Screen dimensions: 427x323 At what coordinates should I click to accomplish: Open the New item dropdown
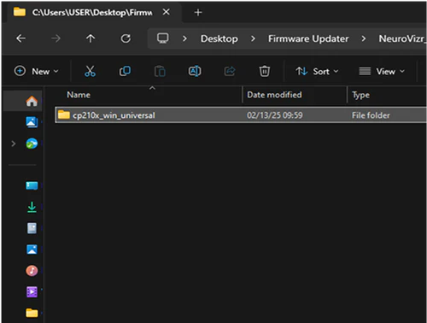pos(37,71)
